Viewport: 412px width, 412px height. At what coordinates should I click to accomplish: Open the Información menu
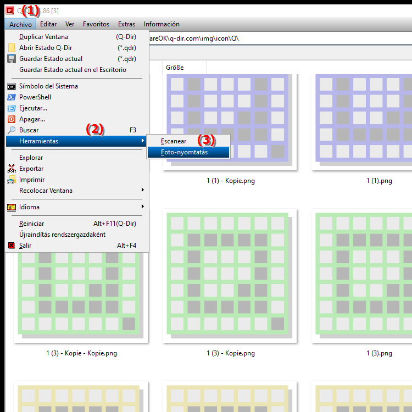pos(162,24)
